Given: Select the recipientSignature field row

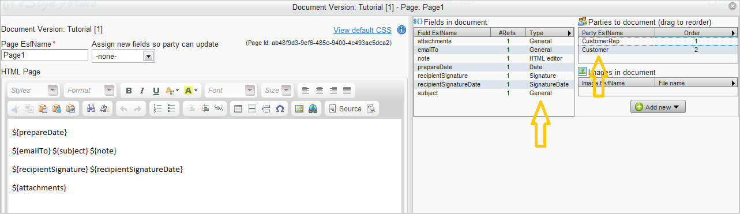Looking at the screenshot, I should click(494, 76).
